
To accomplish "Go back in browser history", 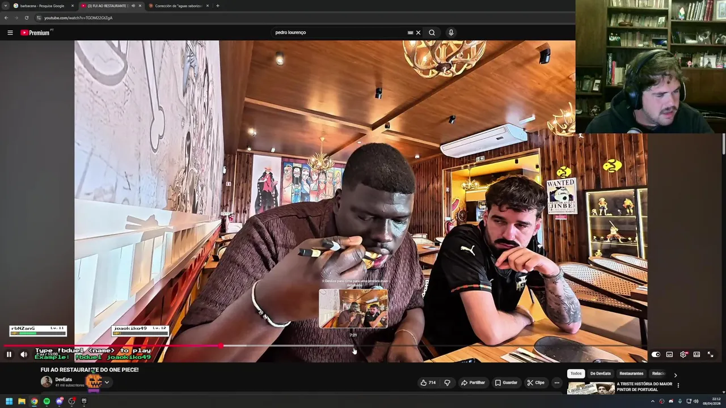I will coord(6,18).
